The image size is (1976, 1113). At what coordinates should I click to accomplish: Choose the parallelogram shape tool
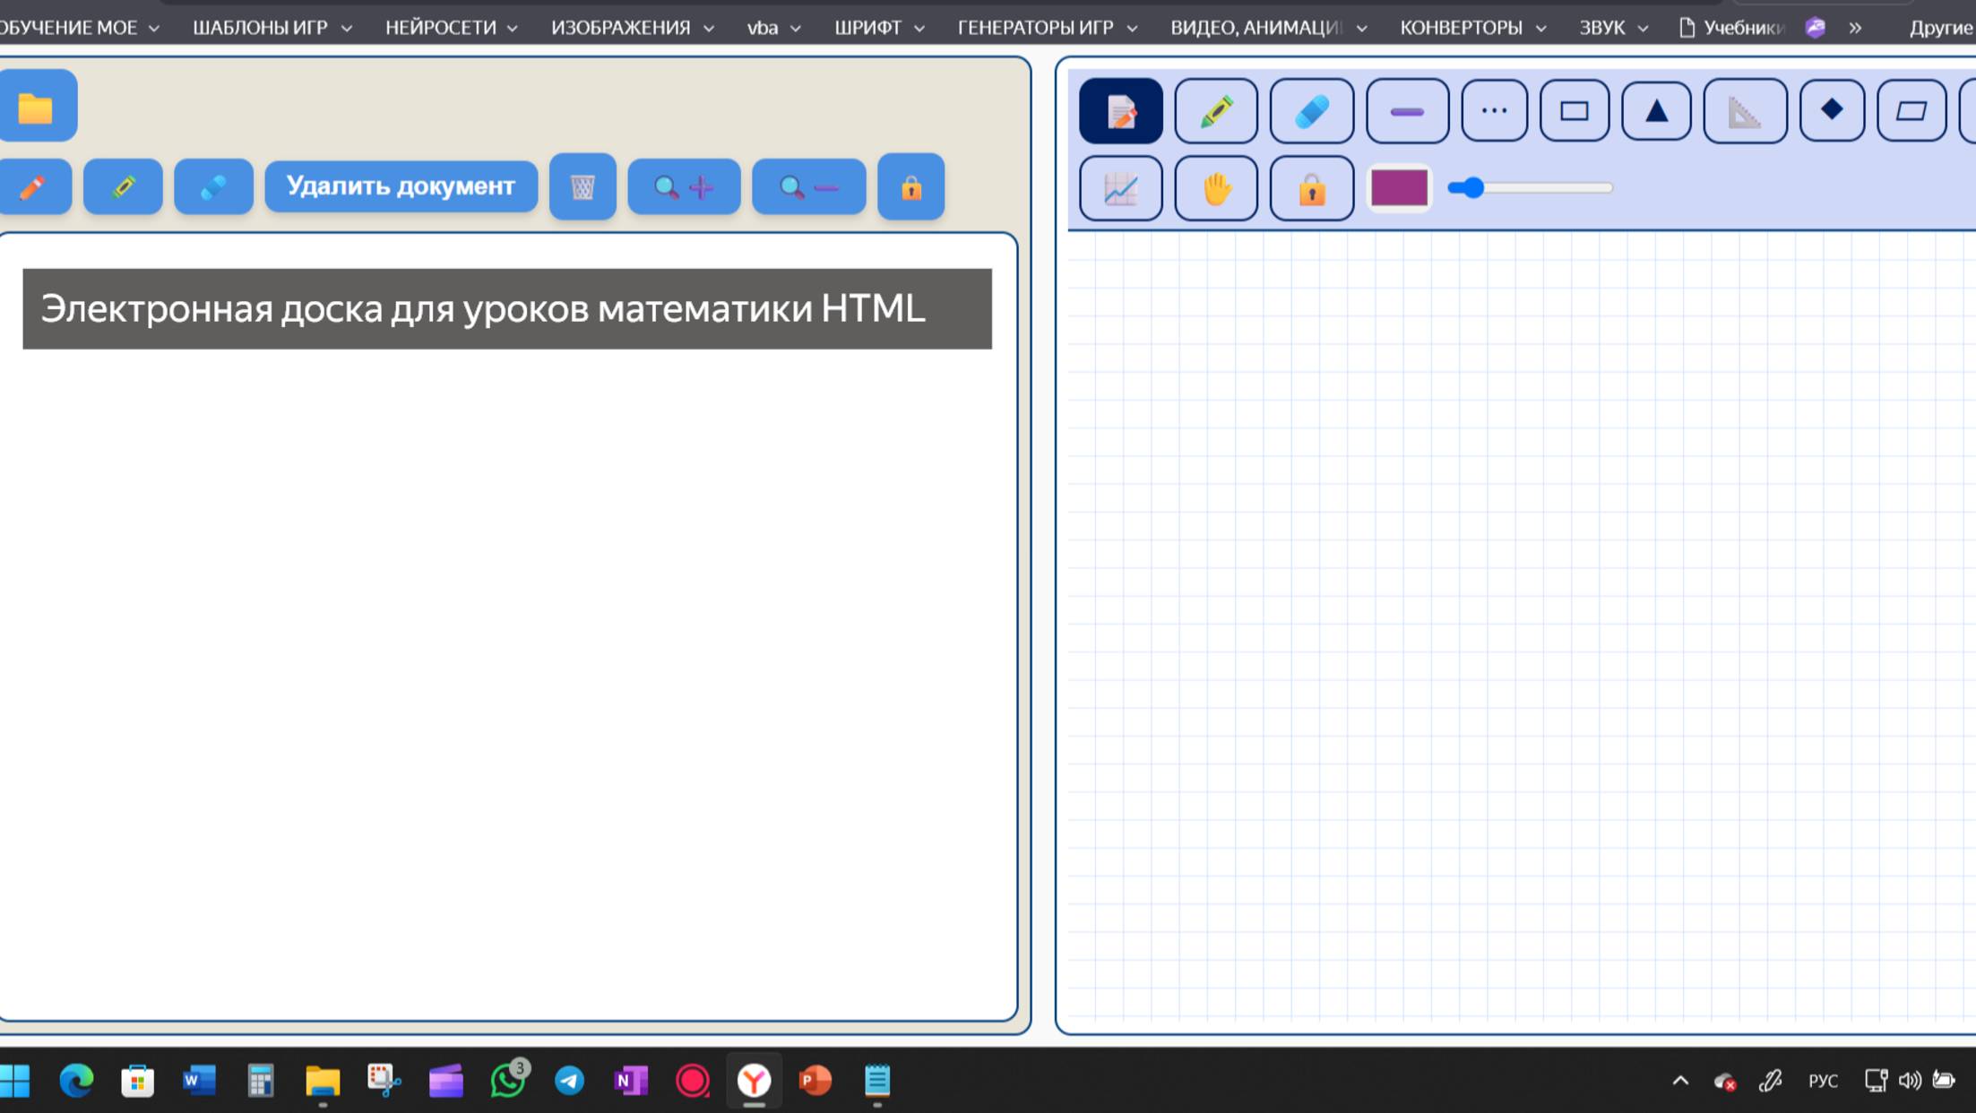[x=1911, y=111]
